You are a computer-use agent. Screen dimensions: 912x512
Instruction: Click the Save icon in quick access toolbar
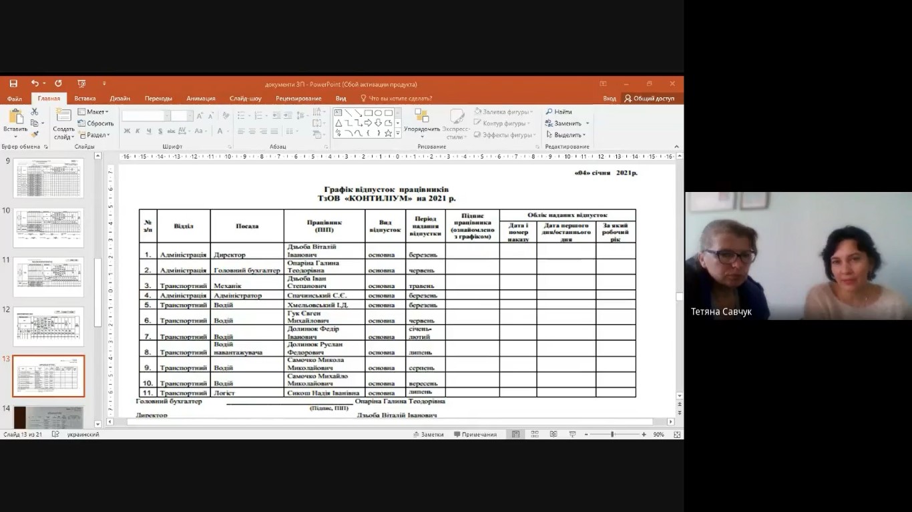point(13,84)
